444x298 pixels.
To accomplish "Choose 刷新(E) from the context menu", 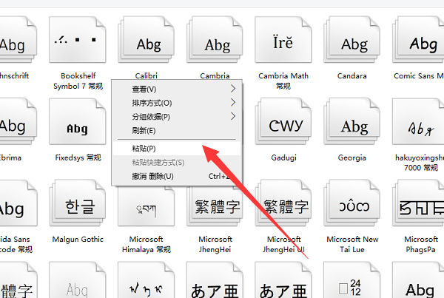I will click(177, 130).
